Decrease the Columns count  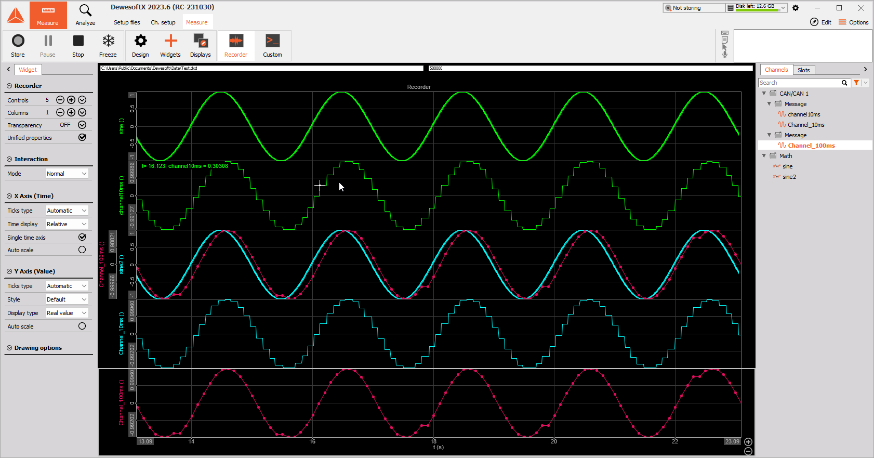[60, 112]
